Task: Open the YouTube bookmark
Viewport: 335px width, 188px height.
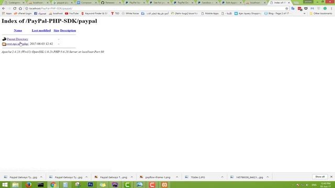Action: tap(72, 14)
